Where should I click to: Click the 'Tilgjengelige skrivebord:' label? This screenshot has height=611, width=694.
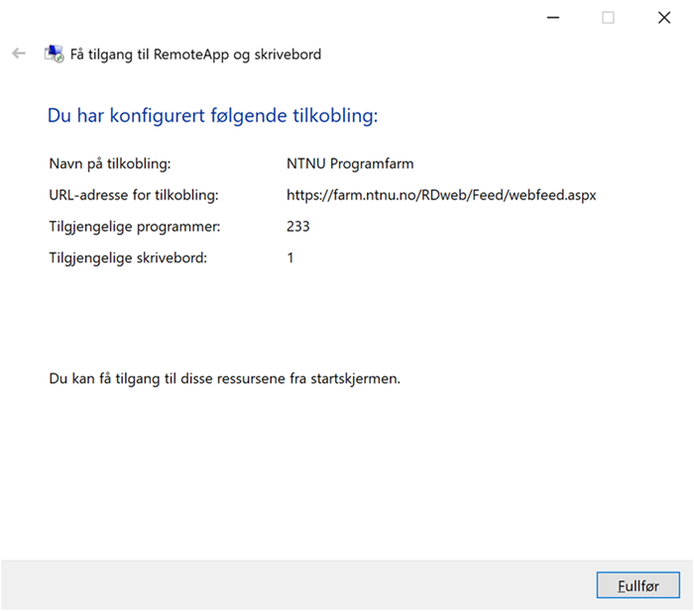point(128,257)
